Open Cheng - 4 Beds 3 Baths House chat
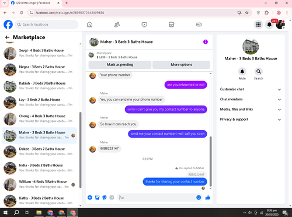 pos(39,118)
